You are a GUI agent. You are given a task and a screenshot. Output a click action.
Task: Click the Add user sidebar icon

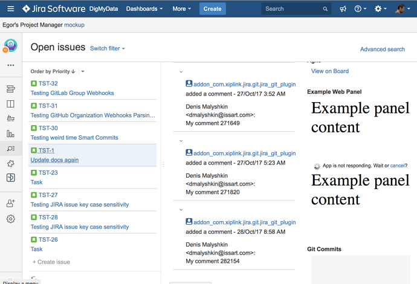11,203
